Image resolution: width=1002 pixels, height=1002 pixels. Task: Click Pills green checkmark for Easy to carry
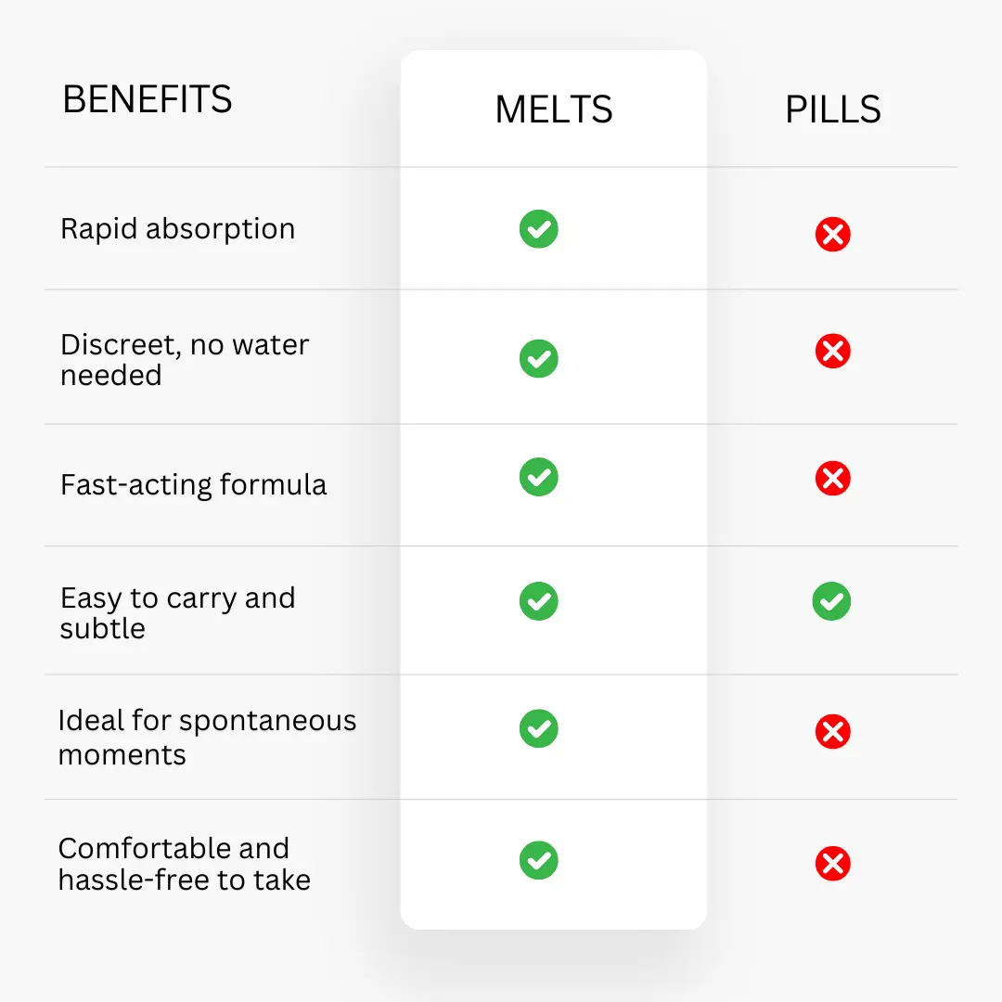831,601
